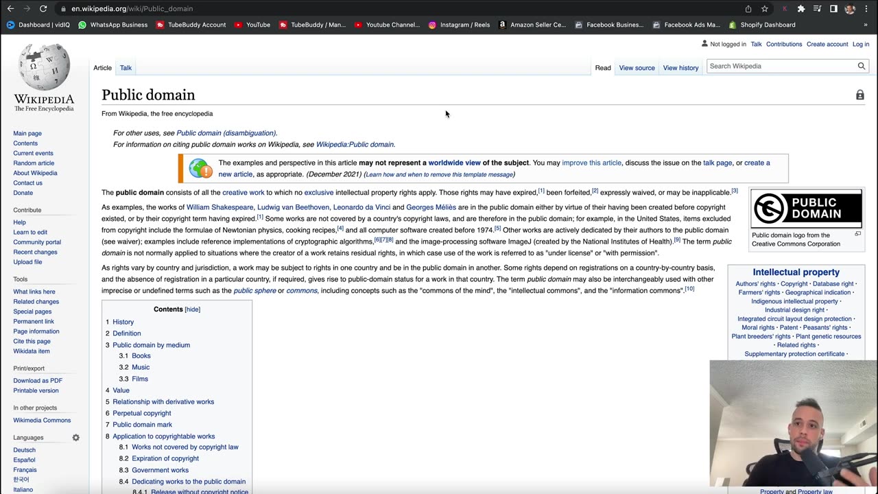Open Wikimedia Commons in other projects
878x494 pixels.
click(x=42, y=421)
